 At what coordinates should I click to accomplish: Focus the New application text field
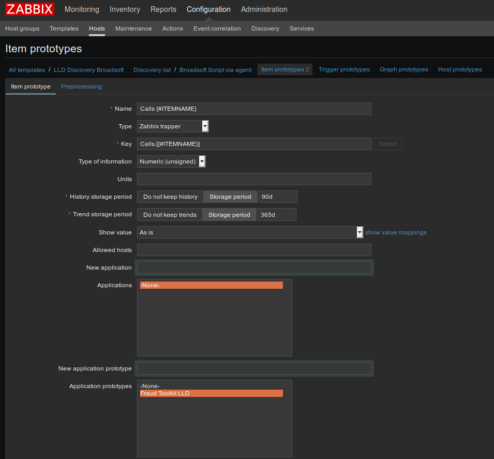(254, 268)
